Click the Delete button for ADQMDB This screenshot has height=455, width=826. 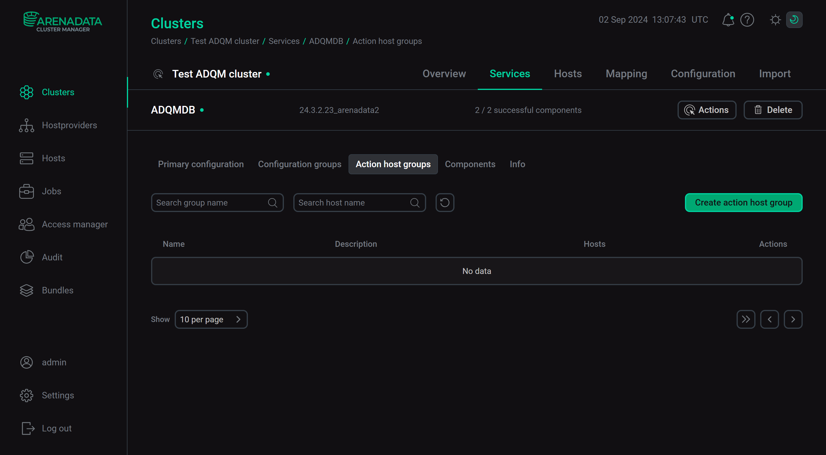[773, 110]
